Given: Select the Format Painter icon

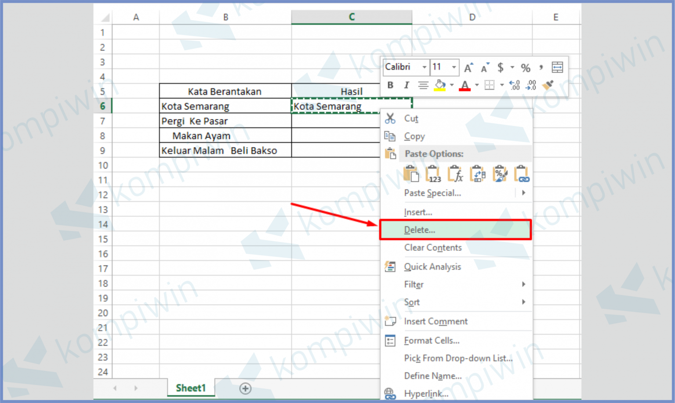Looking at the screenshot, I should point(548,85).
